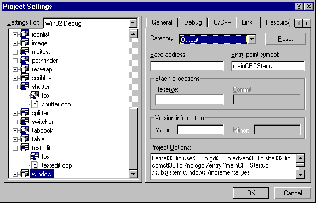The height and width of the screenshot is (203, 316).
Task: Collapse the textedit project node
Action: (x=15, y=148)
